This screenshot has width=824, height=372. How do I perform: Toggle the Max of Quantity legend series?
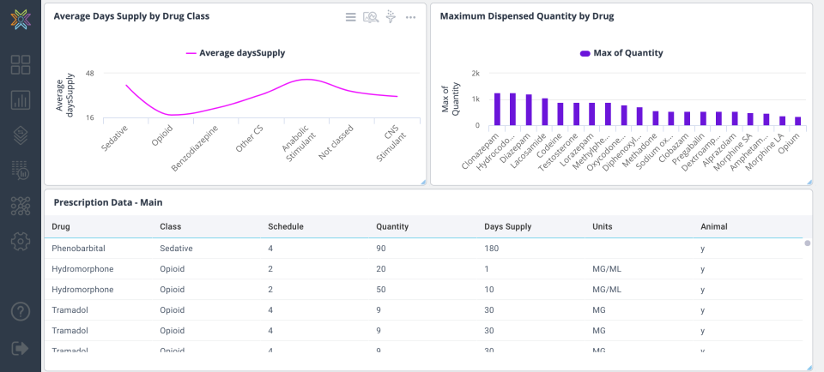tap(621, 53)
